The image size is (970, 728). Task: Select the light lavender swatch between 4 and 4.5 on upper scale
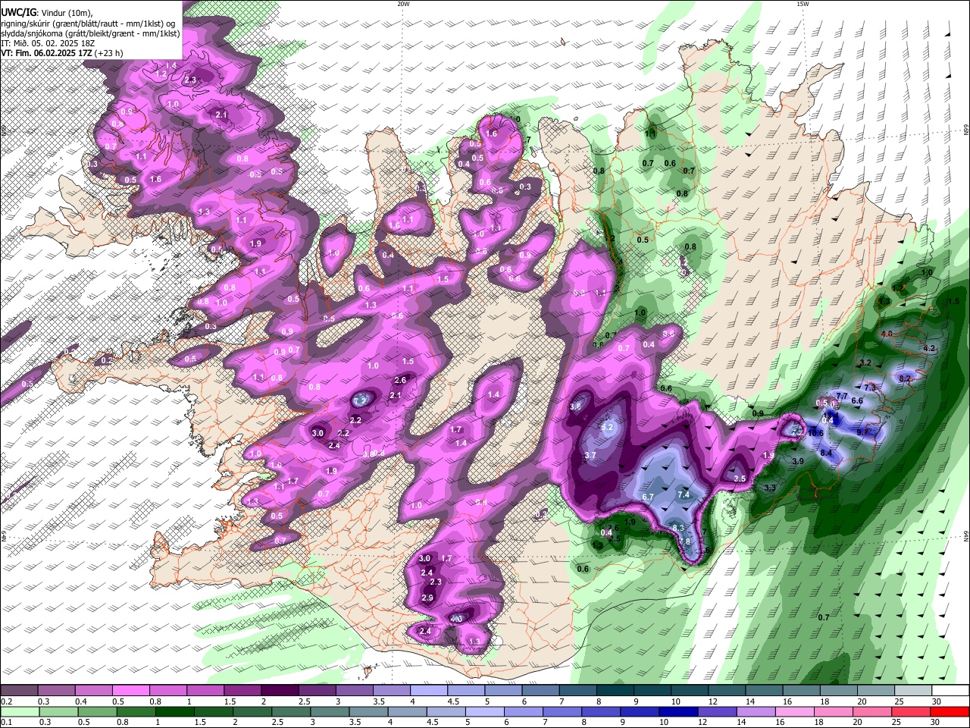[429, 691]
